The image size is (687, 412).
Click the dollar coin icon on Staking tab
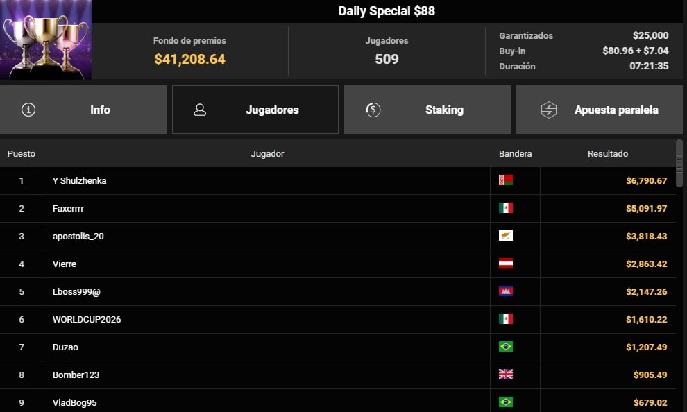(x=373, y=109)
